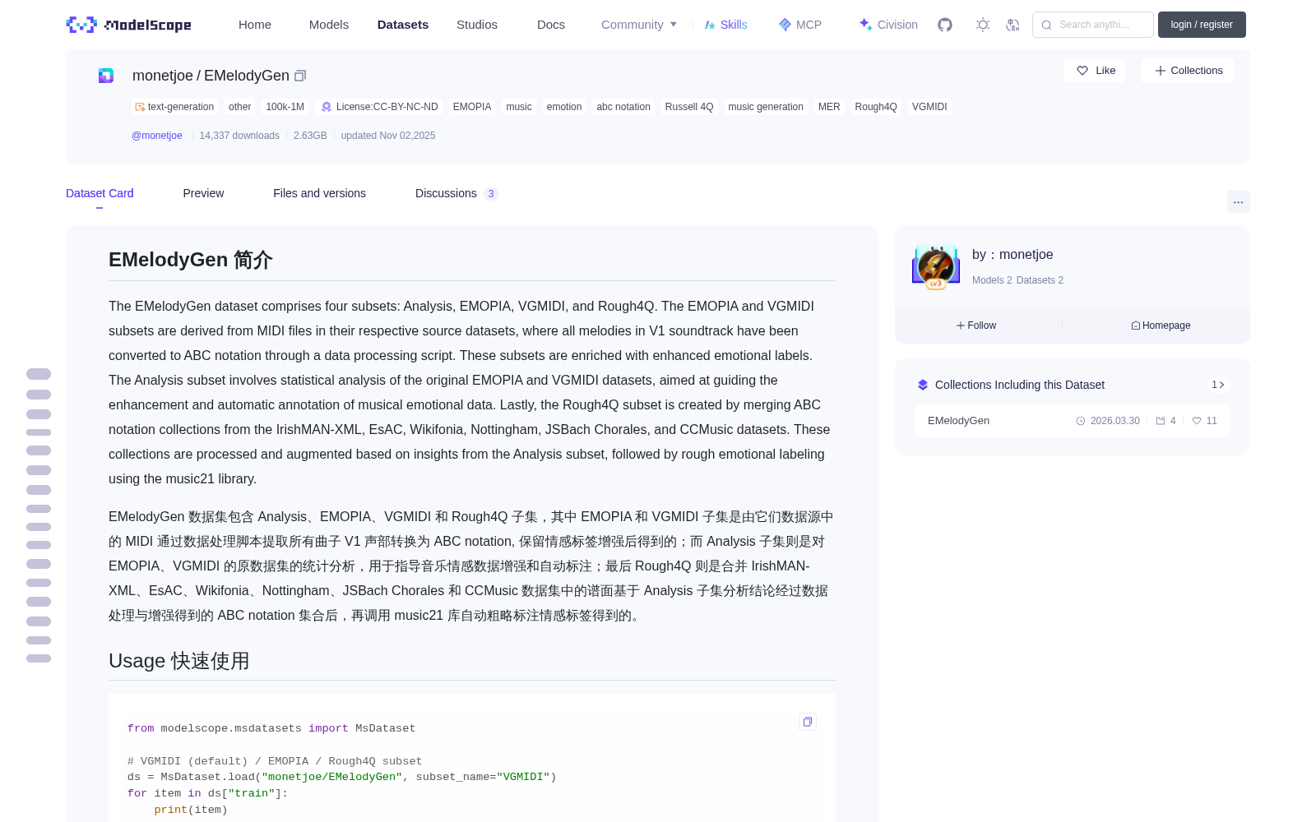Click the EMOPIA tag
Image resolution: width=1316 pixels, height=822 pixels.
(472, 107)
